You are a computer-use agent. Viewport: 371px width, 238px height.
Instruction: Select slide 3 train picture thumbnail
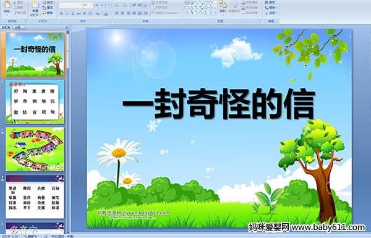tap(35, 149)
